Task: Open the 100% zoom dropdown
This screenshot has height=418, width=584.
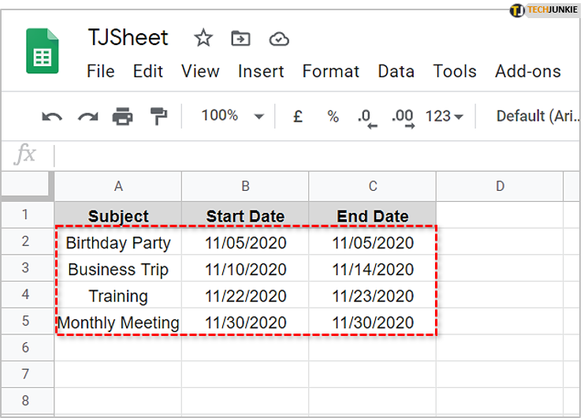Action: tap(232, 116)
